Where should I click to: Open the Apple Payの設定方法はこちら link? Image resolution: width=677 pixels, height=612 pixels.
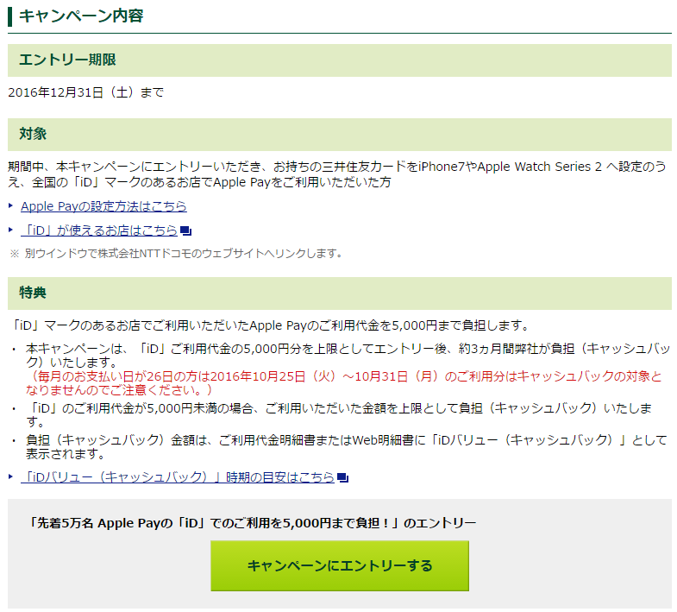[x=103, y=206]
